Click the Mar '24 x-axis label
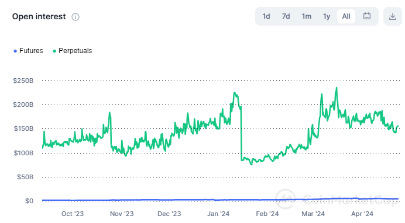The image size is (405, 223). point(313,214)
